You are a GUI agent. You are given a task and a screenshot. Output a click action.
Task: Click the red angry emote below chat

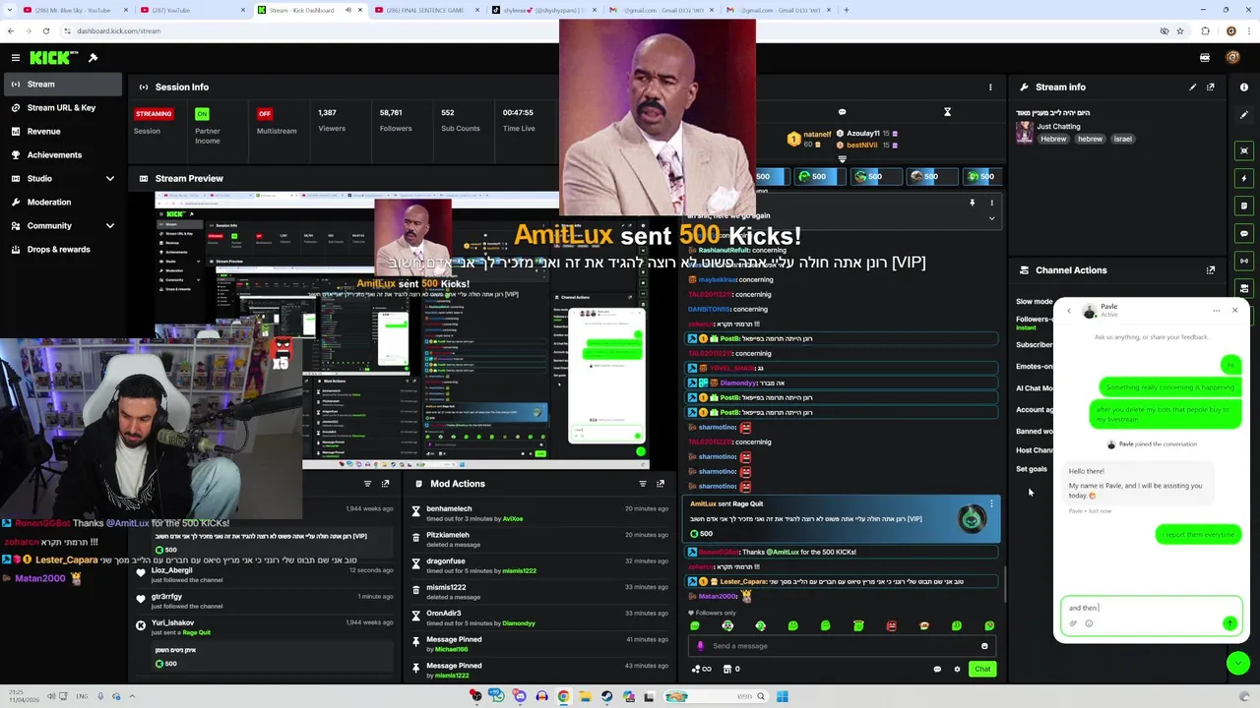(x=891, y=625)
